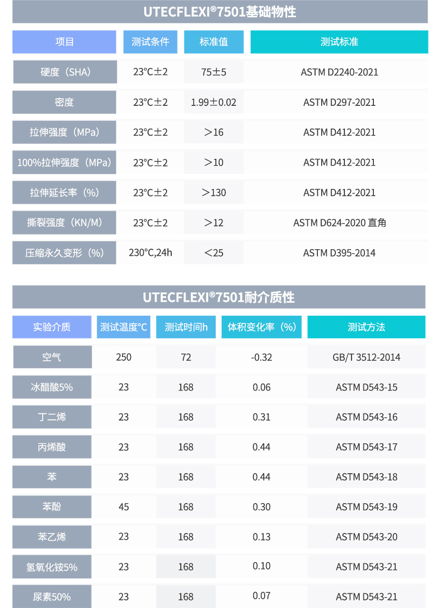Click the UTECFLEXI®7501耐介质性 title bar
The image size is (436, 608).
tap(219, 297)
